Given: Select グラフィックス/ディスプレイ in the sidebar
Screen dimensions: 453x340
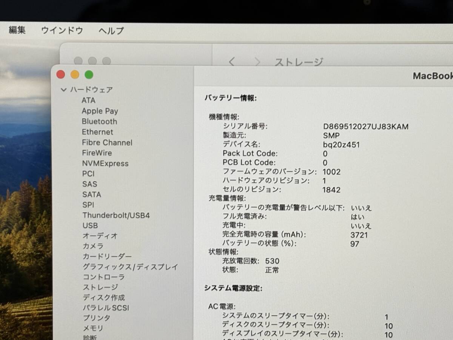Looking at the screenshot, I should pos(130,267).
